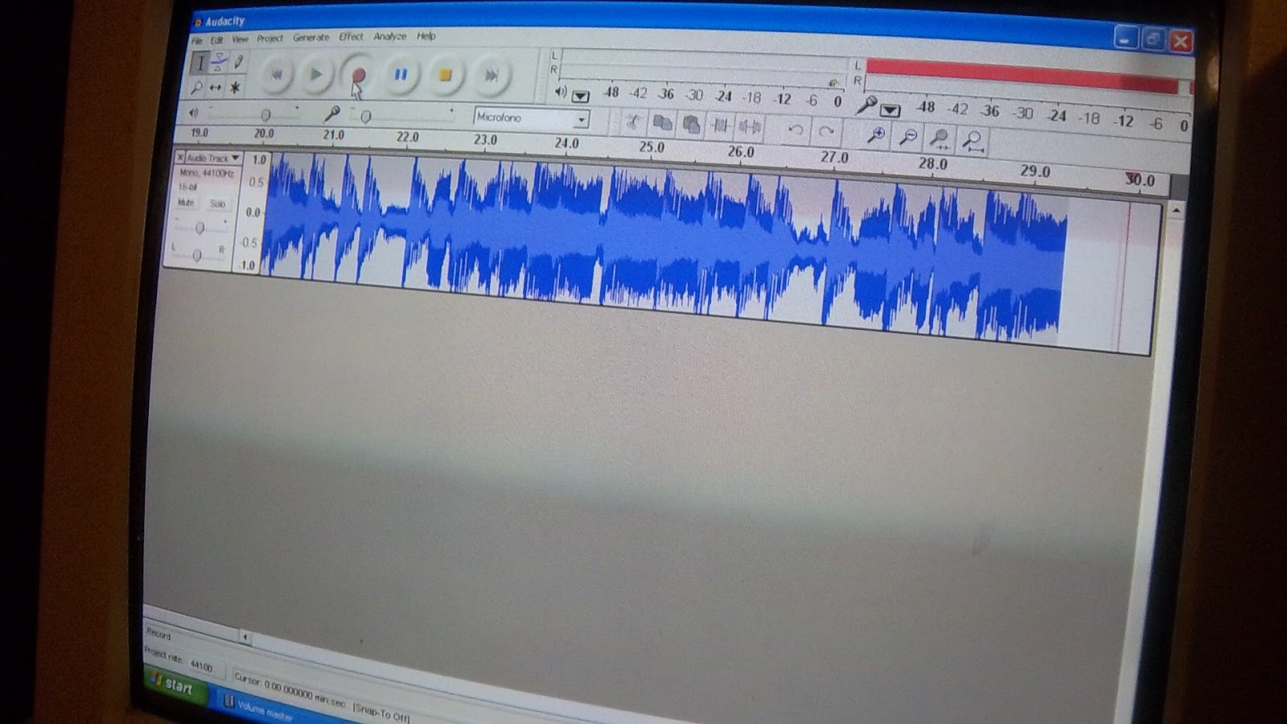
Task: Close the Audio Track with its X
Action: click(x=180, y=157)
